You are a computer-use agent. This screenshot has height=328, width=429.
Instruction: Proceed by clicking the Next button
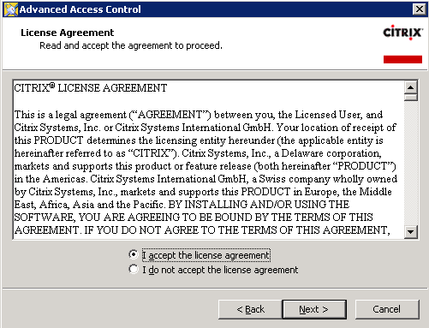tap(314, 309)
